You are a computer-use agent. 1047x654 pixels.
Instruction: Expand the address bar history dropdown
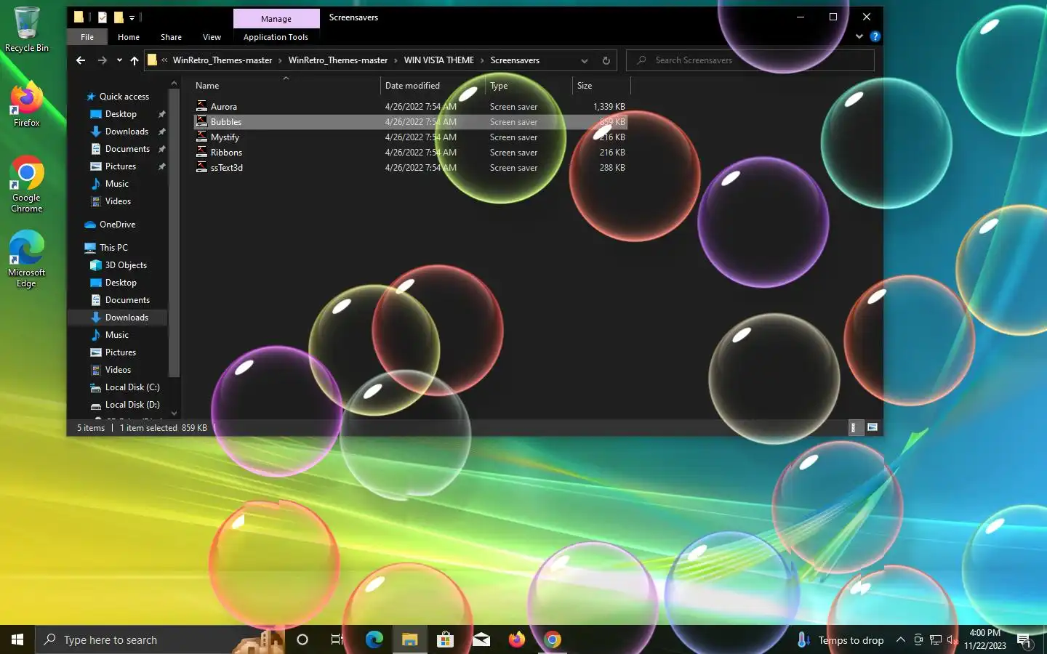click(x=584, y=60)
